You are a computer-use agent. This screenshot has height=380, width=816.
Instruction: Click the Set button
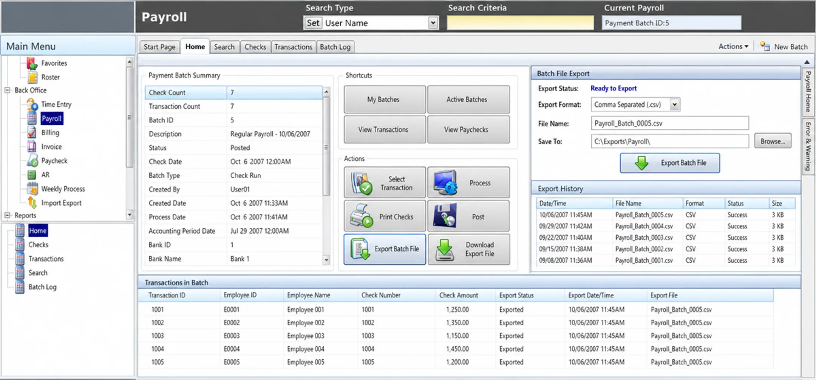coord(313,23)
